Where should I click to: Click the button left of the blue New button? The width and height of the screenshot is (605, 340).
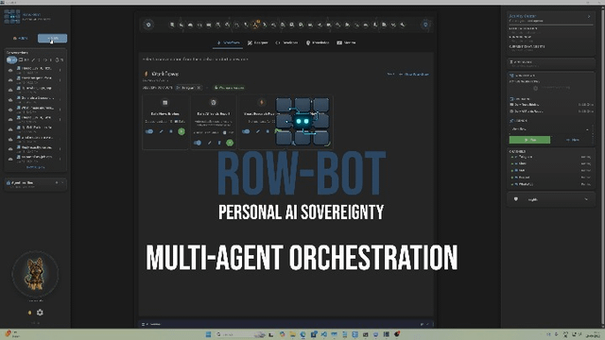click(21, 38)
